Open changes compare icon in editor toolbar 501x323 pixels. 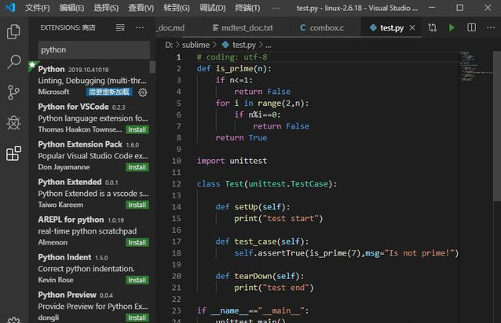coord(433,27)
